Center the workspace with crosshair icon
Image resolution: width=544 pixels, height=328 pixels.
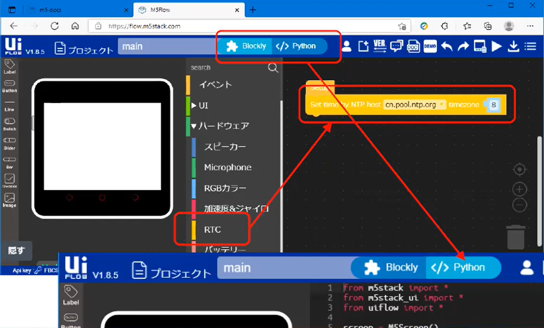click(x=519, y=170)
